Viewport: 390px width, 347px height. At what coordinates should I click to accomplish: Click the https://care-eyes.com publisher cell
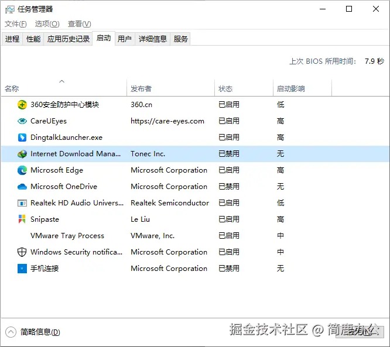(167, 121)
